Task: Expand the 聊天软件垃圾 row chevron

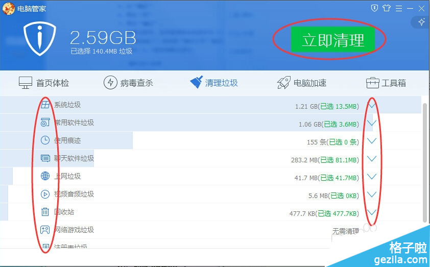Action: 372,159
